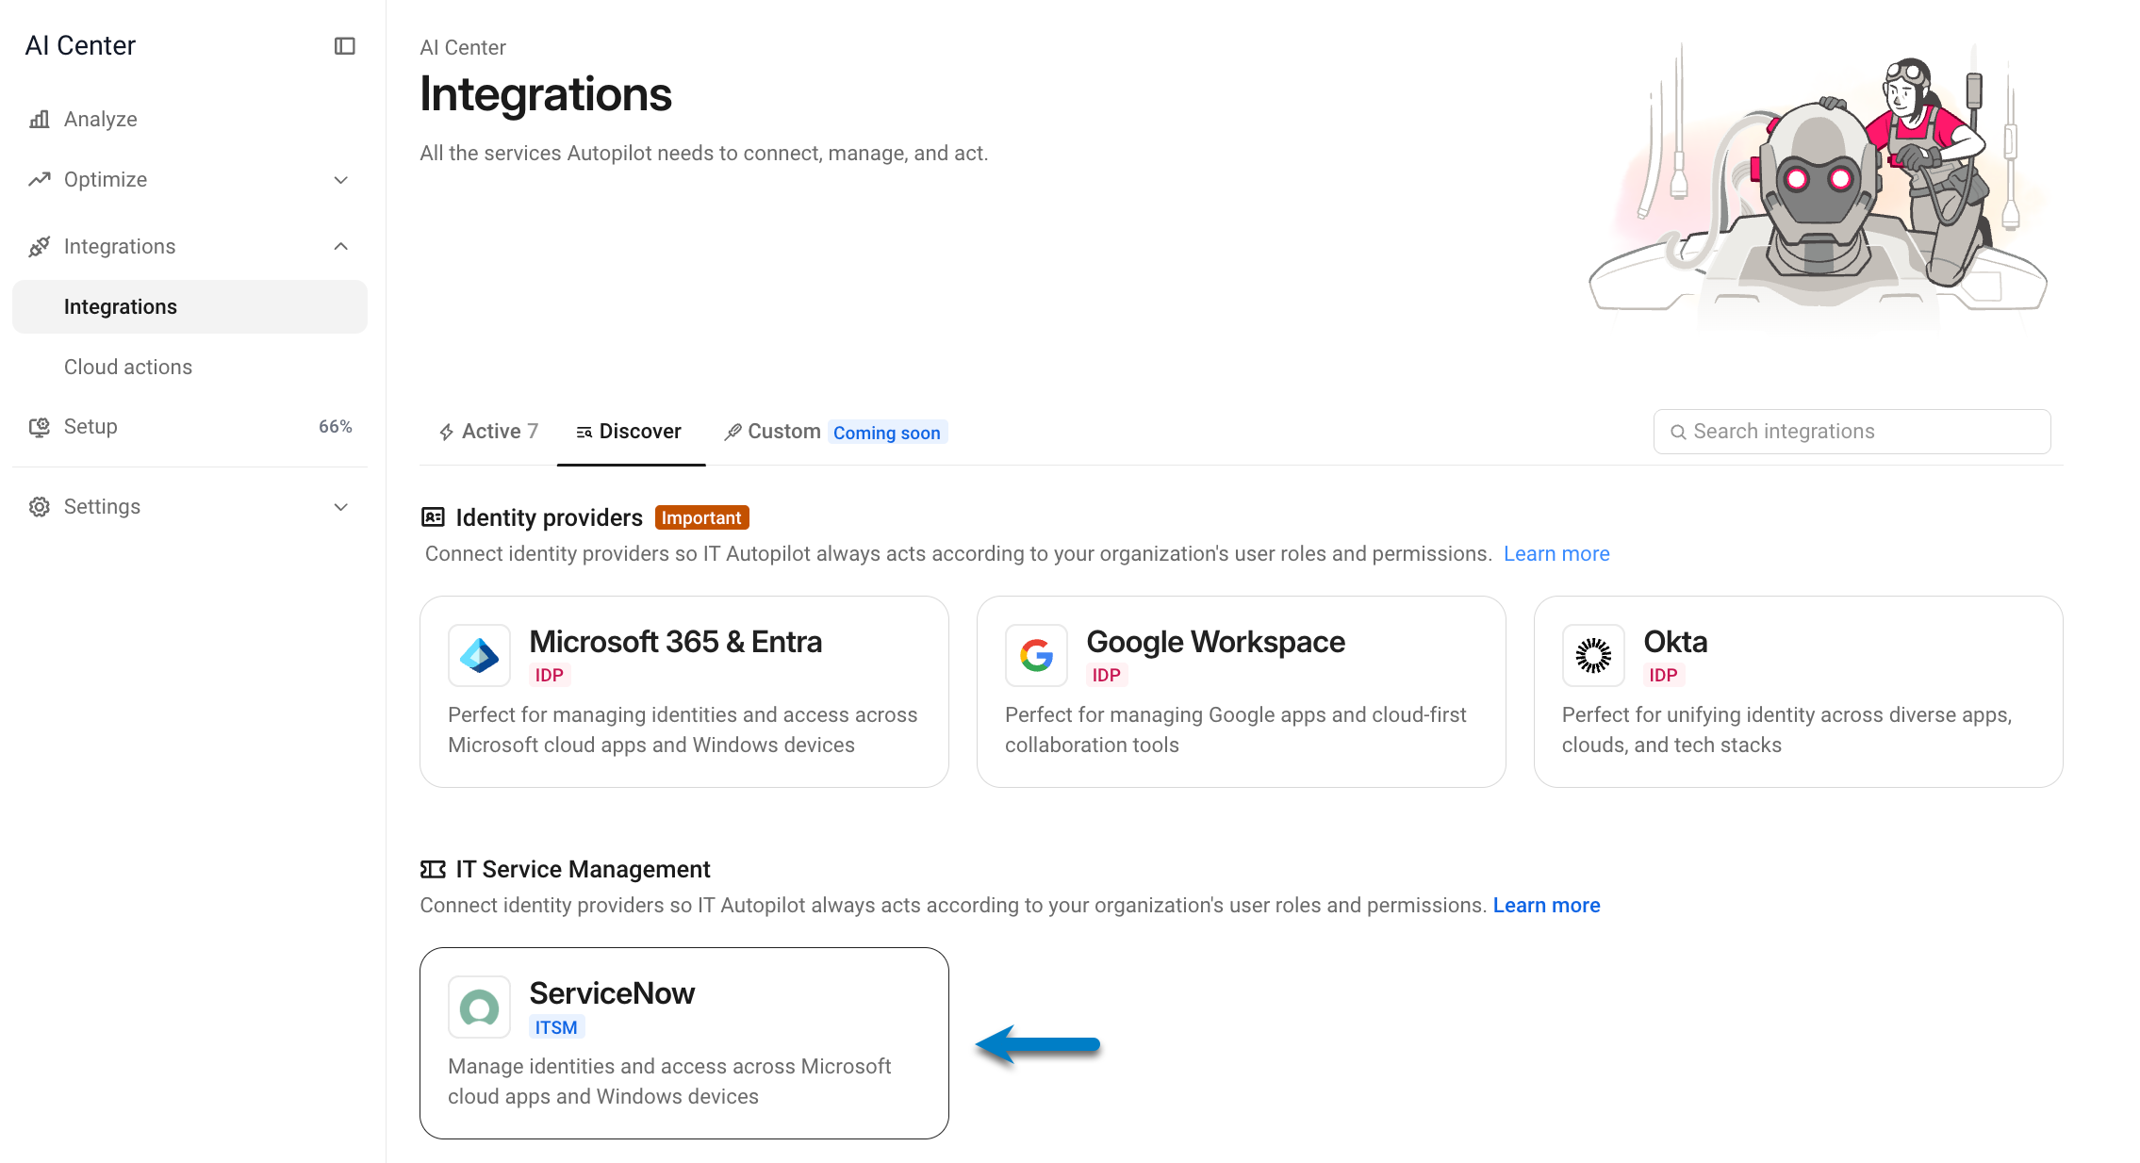
Task: Click the ServiceNow card description text
Action: point(669,1082)
